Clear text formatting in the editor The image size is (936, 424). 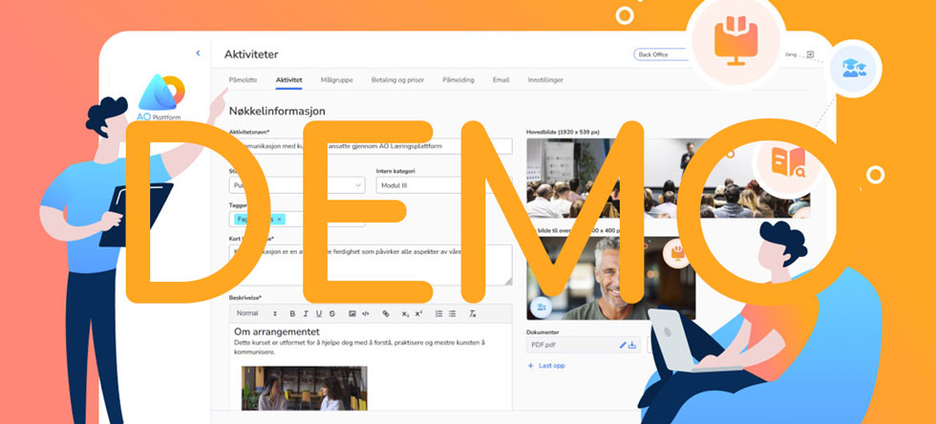pyautogui.click(x=472, y=313)
